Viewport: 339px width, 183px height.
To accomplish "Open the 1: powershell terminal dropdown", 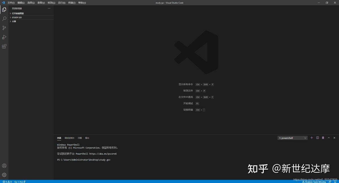I will coord(292,138).
